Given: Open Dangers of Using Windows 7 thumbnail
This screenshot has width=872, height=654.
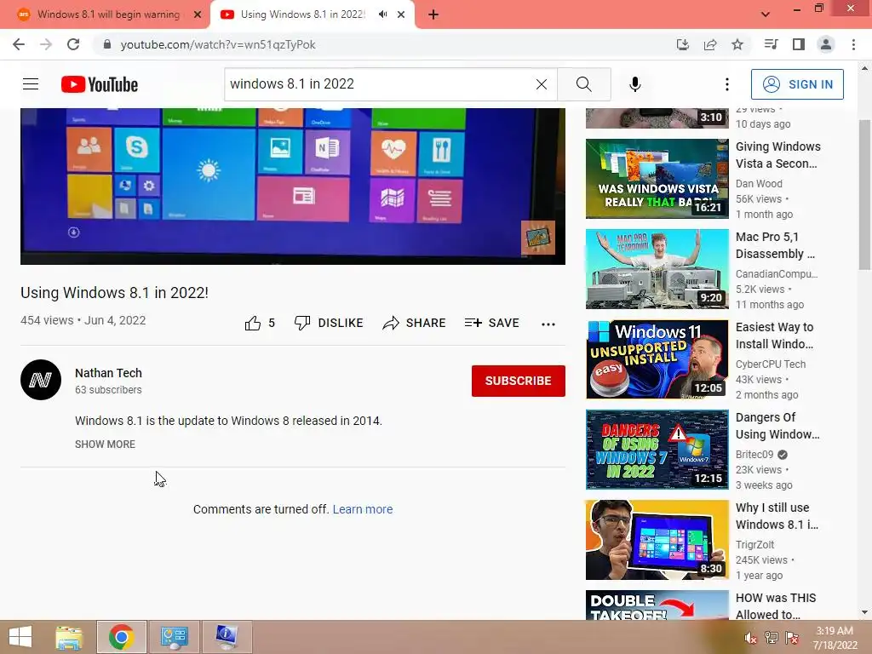Looking at the screenshot, I should tap(657, 450).
